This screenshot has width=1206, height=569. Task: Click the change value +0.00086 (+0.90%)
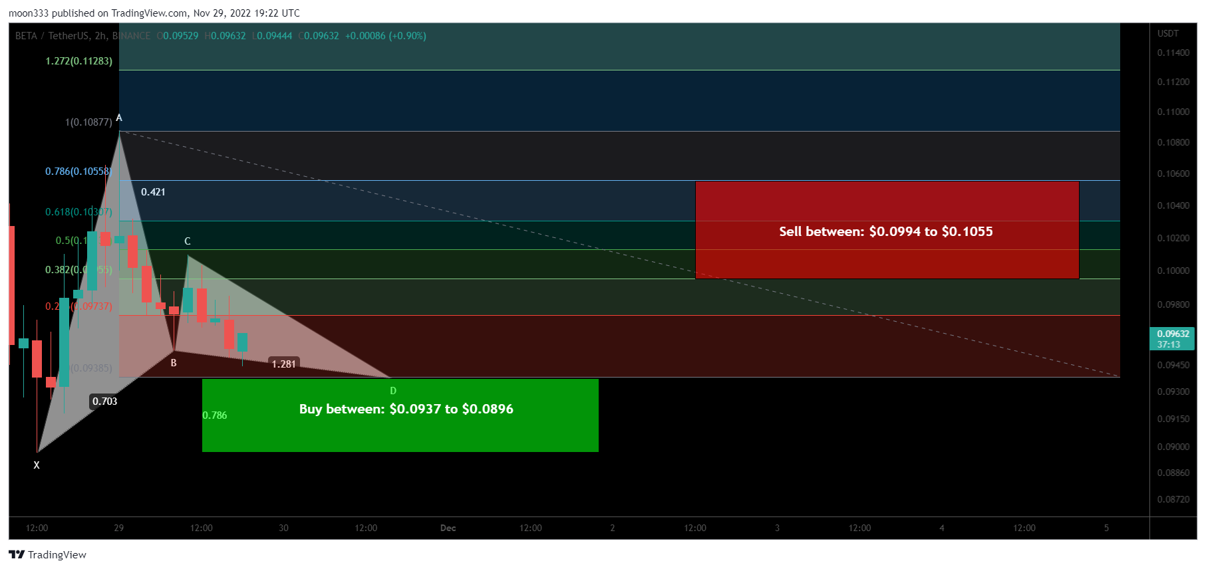point(386,36)
